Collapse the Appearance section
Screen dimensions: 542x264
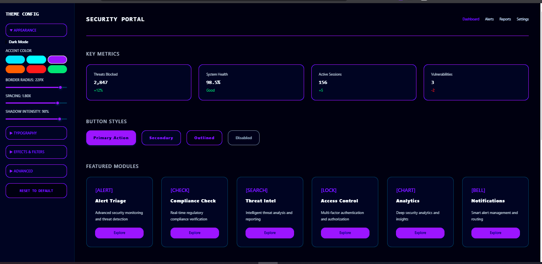click(x=36, y=30)
